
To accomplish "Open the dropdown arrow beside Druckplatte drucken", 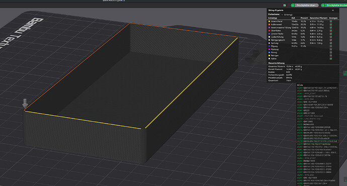I will coord(323,5).
